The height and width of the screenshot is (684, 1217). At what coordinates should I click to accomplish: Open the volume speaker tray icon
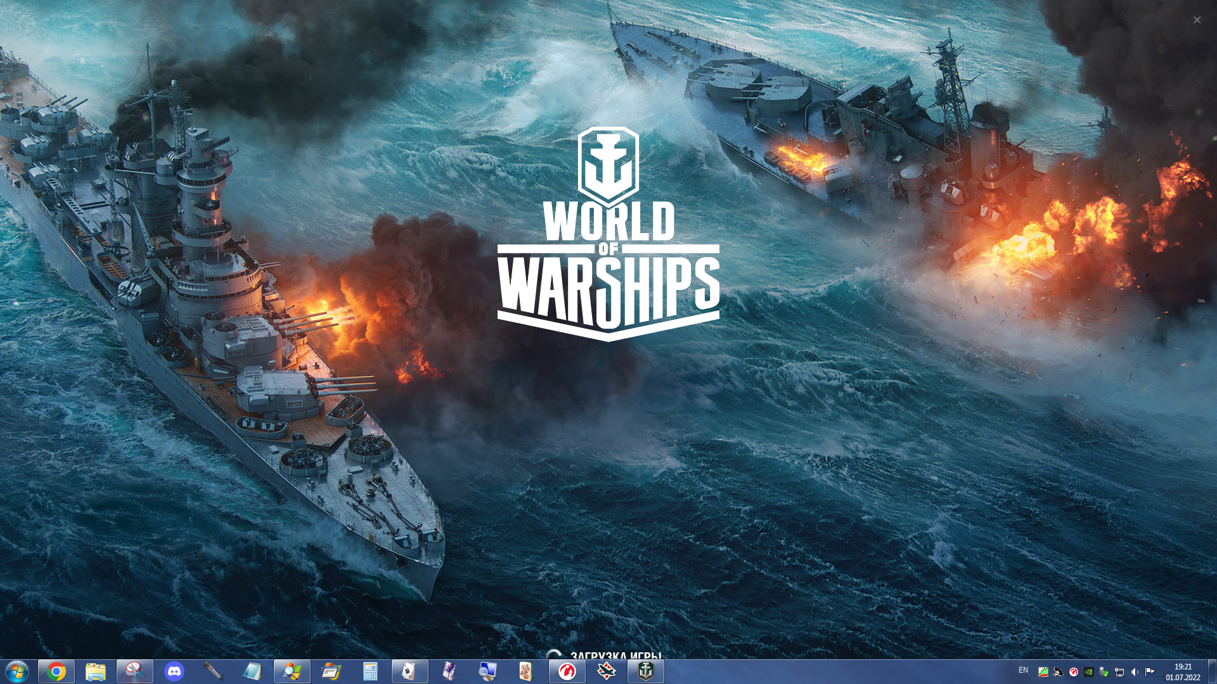click(1135, 672)
